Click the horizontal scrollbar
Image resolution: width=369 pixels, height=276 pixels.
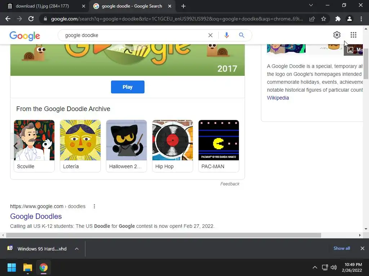tap(164, 235)
